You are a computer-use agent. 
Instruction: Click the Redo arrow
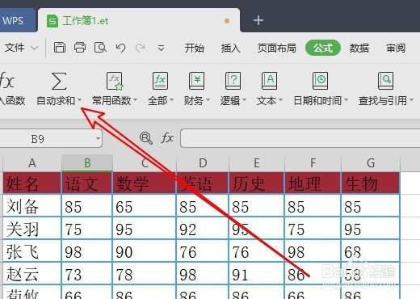click(141, 48)
